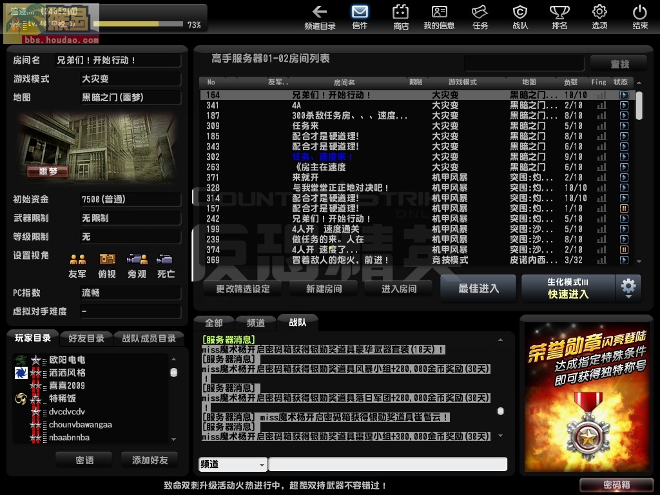660x495 pixels.
Task: Click the status icon for room 164
Action: pos(624,95)
